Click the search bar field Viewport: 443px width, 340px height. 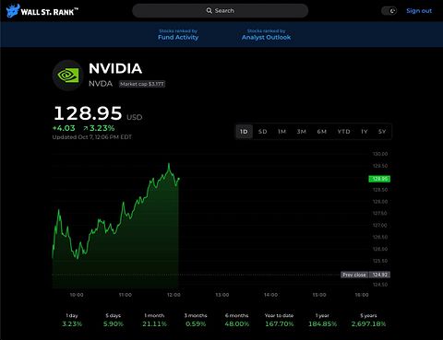(x=221, y=11)
